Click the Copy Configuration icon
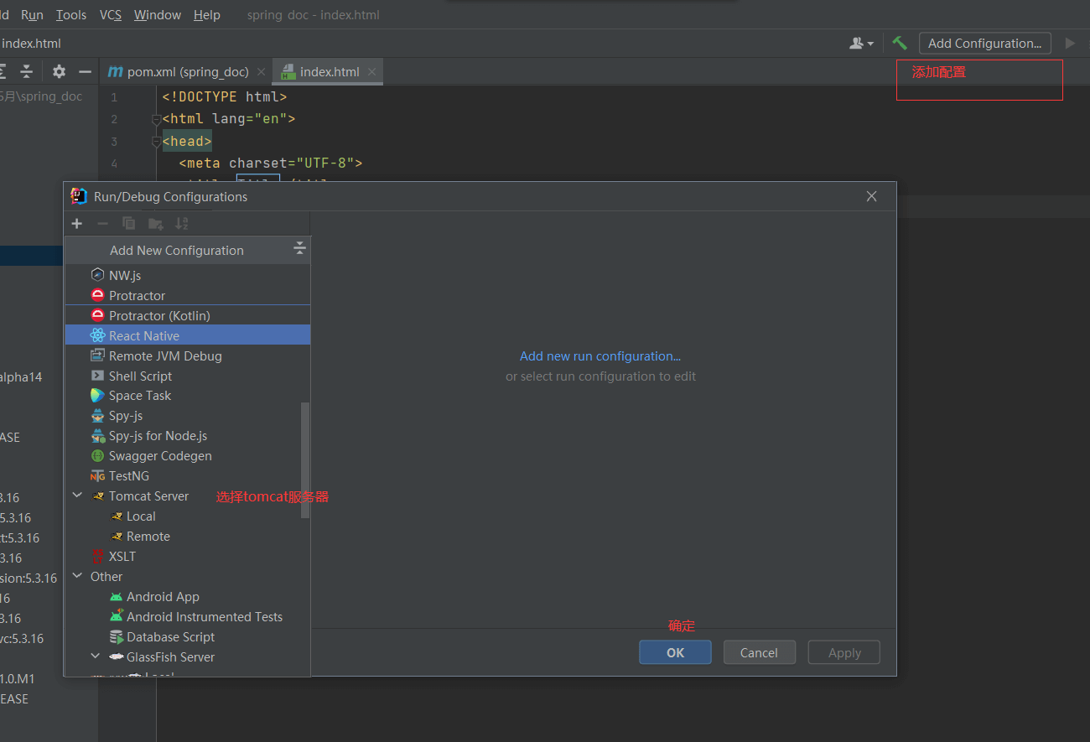The image size is (1090, 742). [129, 224]
